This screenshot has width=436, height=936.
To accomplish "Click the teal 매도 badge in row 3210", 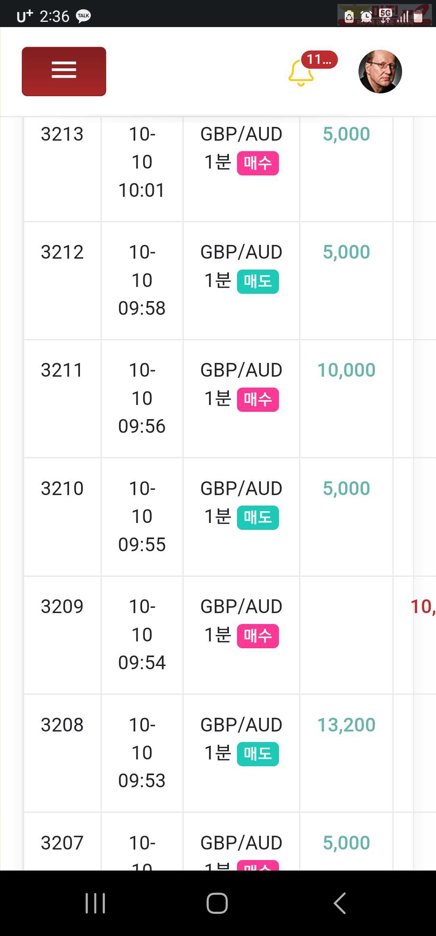I will coord(258,518).
